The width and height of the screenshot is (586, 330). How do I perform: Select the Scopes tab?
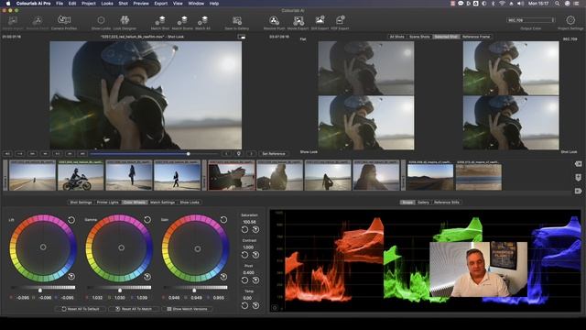point(407,203)
